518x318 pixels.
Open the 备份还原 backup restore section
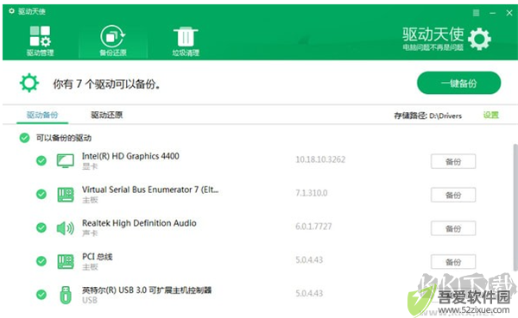tap(113, 41)
